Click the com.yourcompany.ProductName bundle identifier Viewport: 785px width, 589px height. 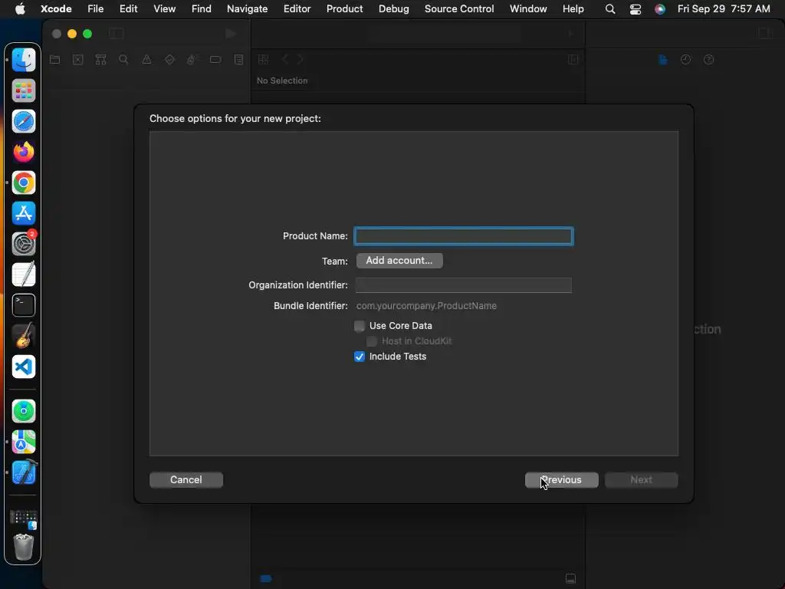pyautogui.click(x=426, y=305)
